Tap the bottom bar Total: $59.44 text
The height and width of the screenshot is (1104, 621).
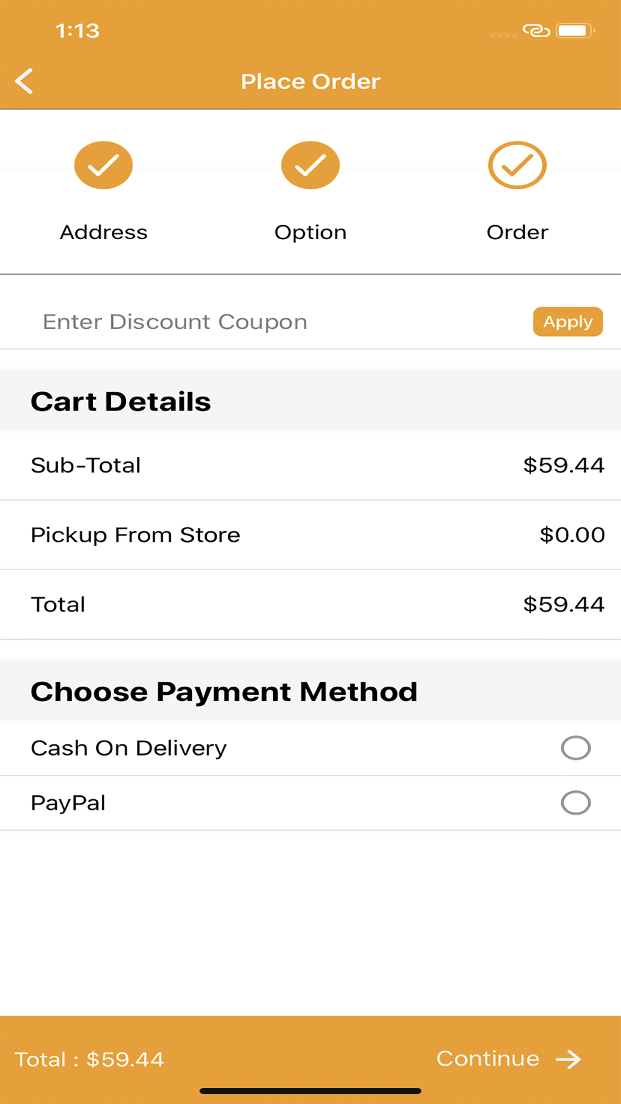(89, 1059)
